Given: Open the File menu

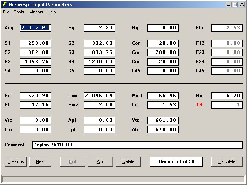Looking at the screenshot, I should (x=6, y=12).
